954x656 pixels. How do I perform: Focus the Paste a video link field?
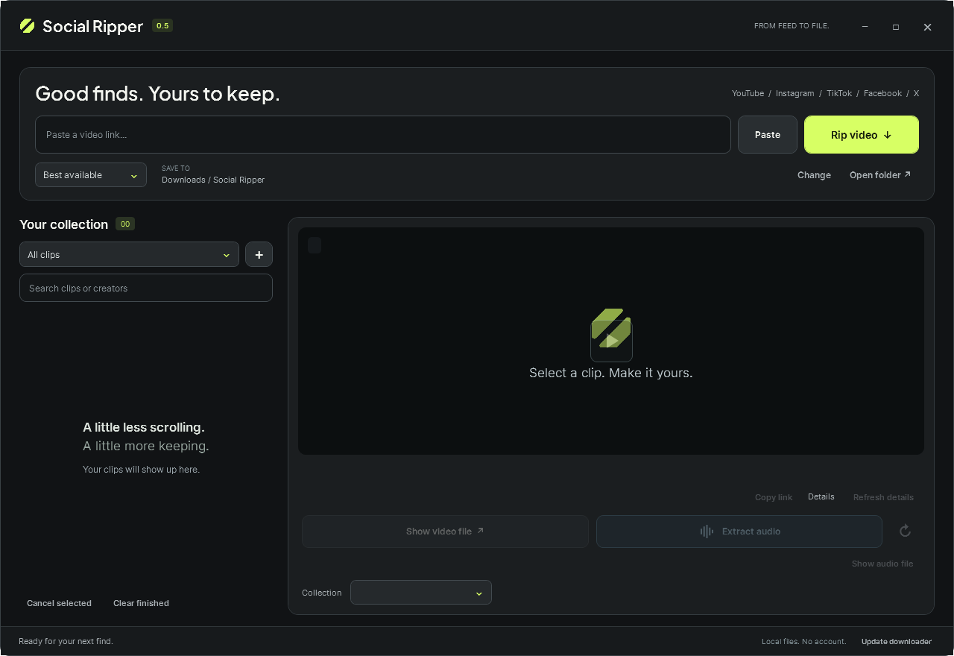(x=383, y=135)
